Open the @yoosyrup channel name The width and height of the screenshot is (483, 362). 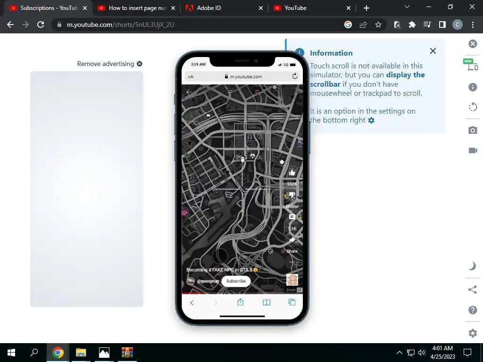(x=208, y=281)
